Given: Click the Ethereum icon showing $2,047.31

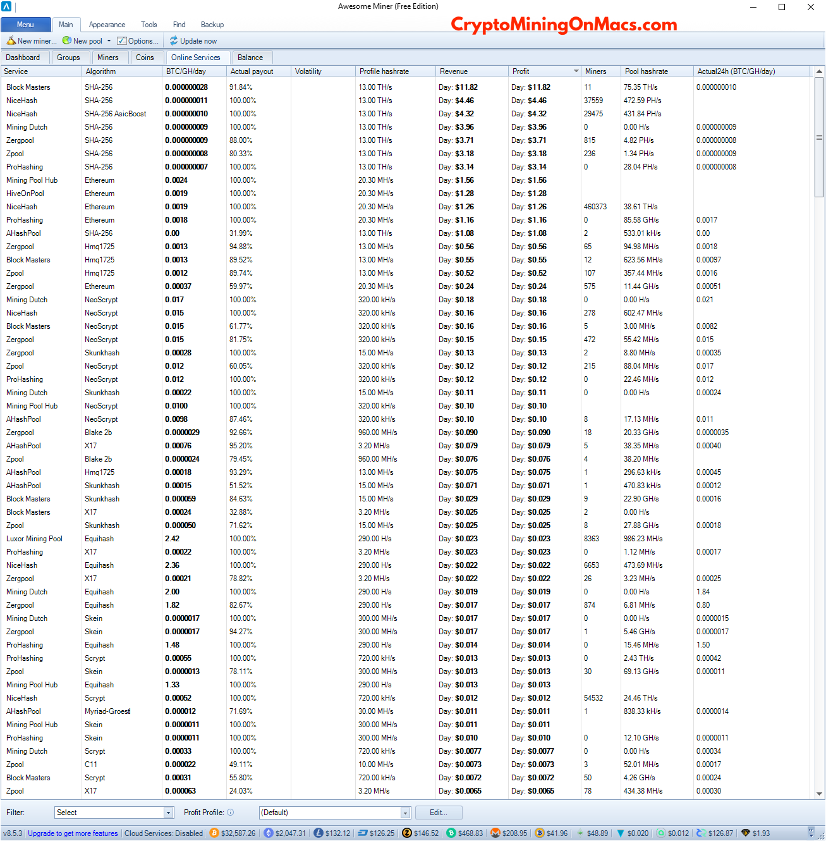Looking at the screenshot, I should click(x=268, y=833).
